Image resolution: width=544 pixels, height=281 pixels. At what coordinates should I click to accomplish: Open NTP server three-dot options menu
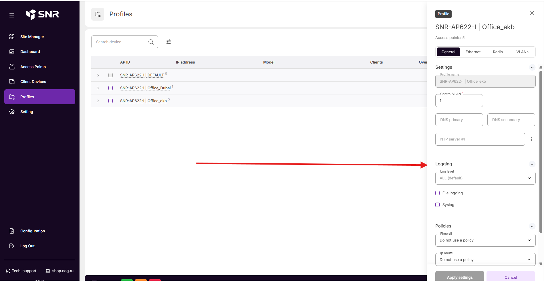[531, 139]
